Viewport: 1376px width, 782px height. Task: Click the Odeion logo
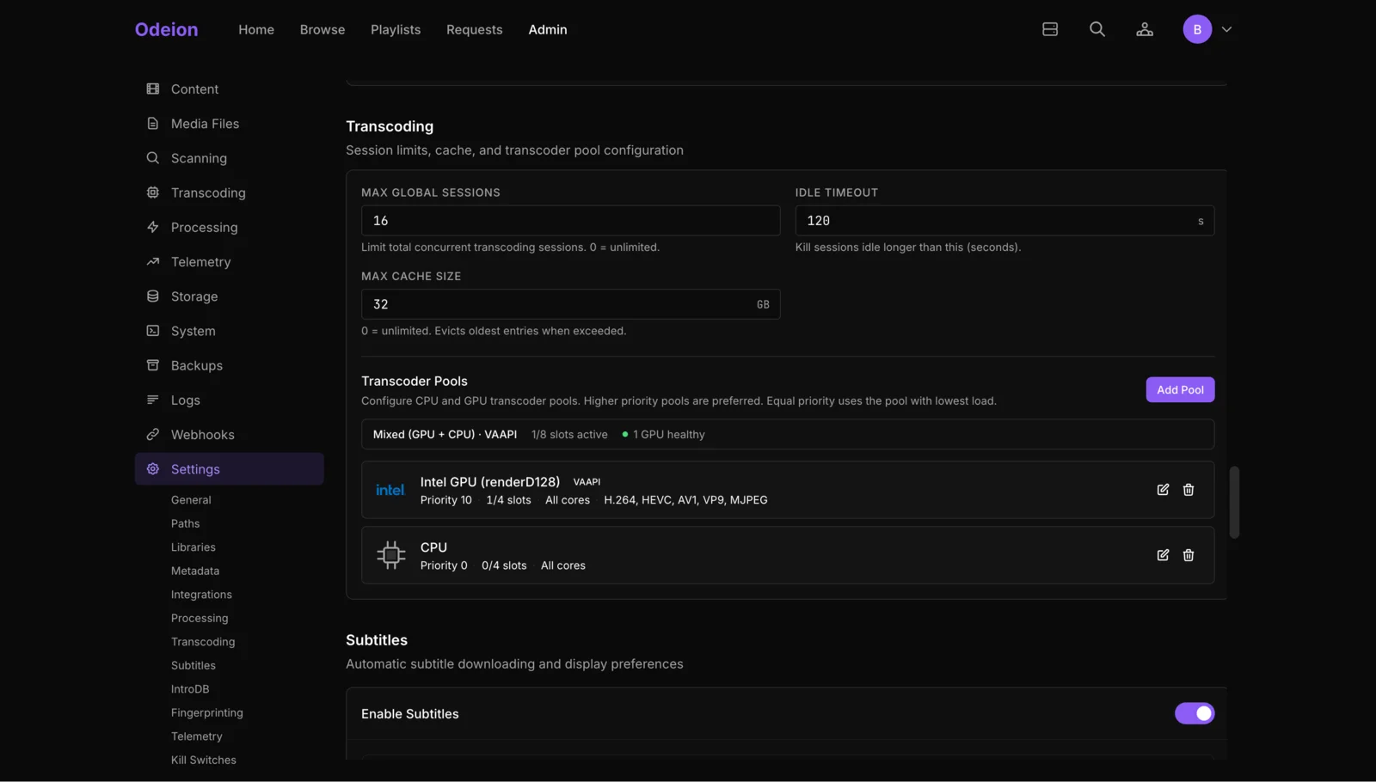[166, 29]
